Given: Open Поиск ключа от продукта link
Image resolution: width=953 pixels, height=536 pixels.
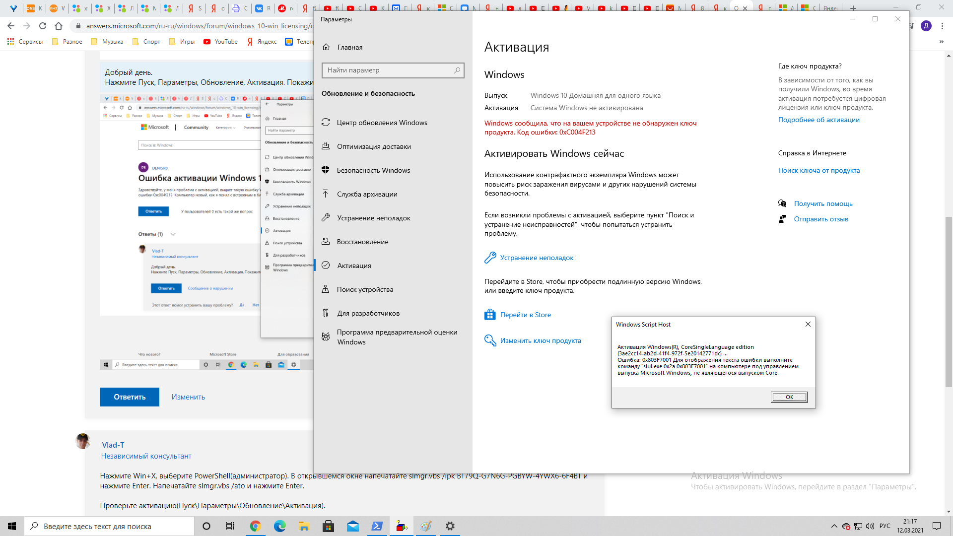Looking at the screenshot, I should [x=818, y=170].
